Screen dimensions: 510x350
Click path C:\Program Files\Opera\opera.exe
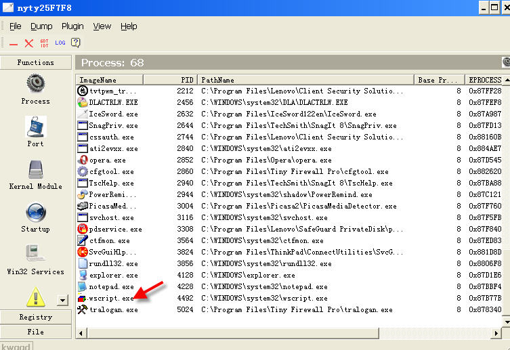point(266,160)
